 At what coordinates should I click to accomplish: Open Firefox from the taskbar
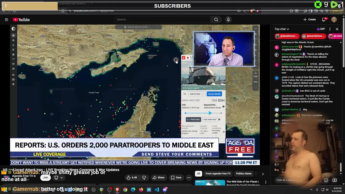141,190
